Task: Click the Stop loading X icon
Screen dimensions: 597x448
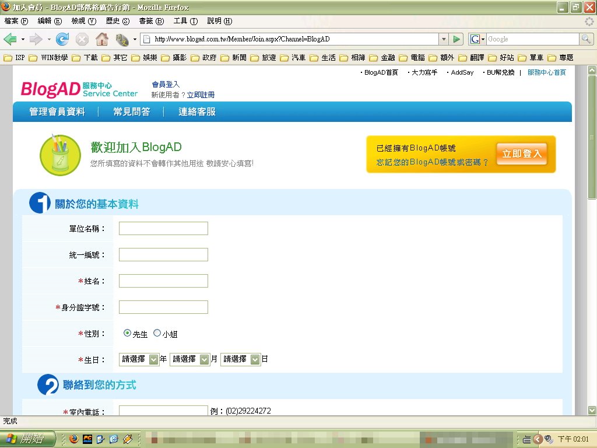Action: pos(82,39)
